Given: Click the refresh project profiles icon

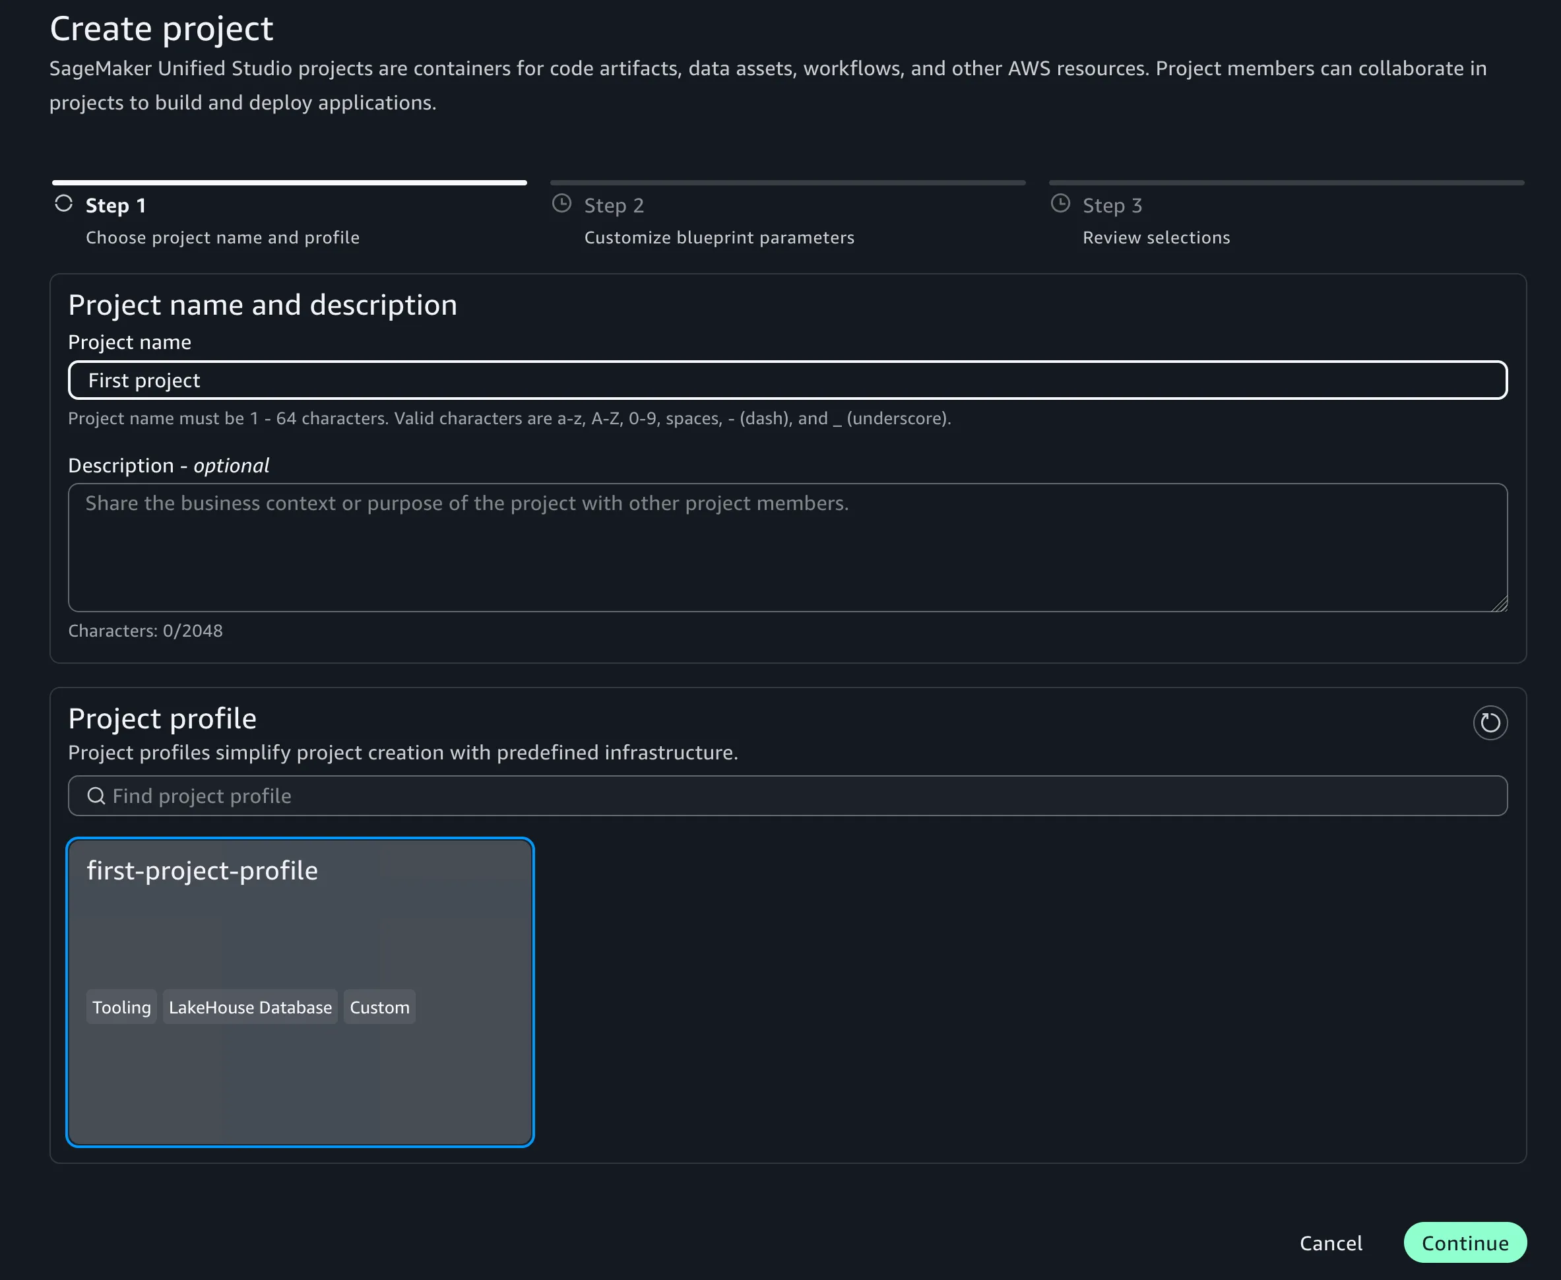Looking at the screenshot, I should [x=1490, y=722].
